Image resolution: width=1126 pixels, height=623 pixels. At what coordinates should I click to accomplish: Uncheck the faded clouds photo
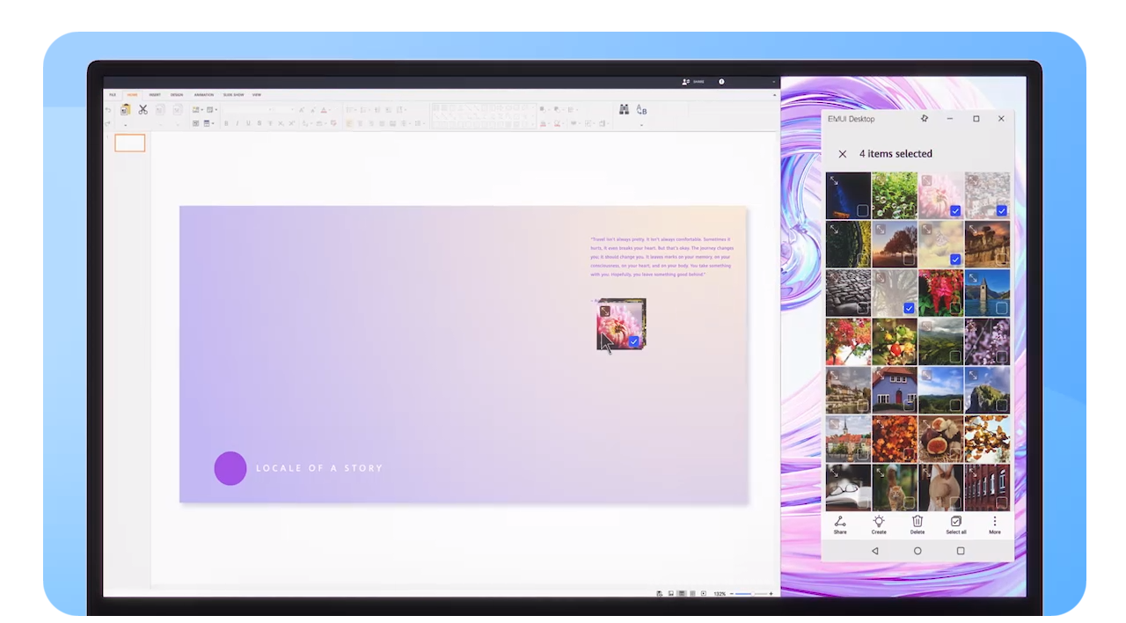click(x=955, y=260)
